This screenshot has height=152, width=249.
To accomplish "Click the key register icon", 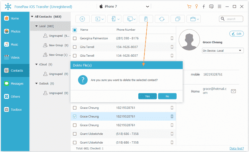I will pos(197,7).
